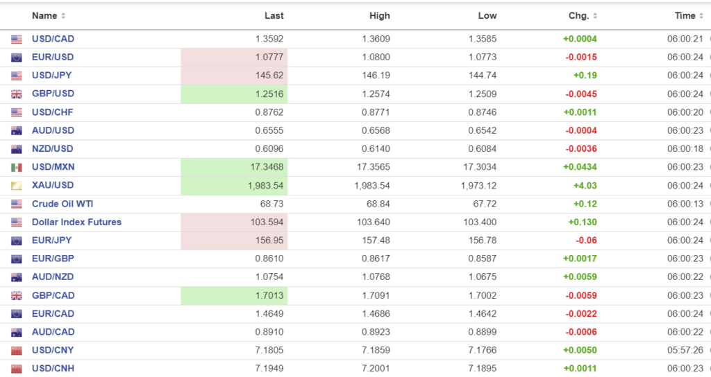711x377 pixels.
Task: Sort by Time using its header arrows
Action: point(701,16)
